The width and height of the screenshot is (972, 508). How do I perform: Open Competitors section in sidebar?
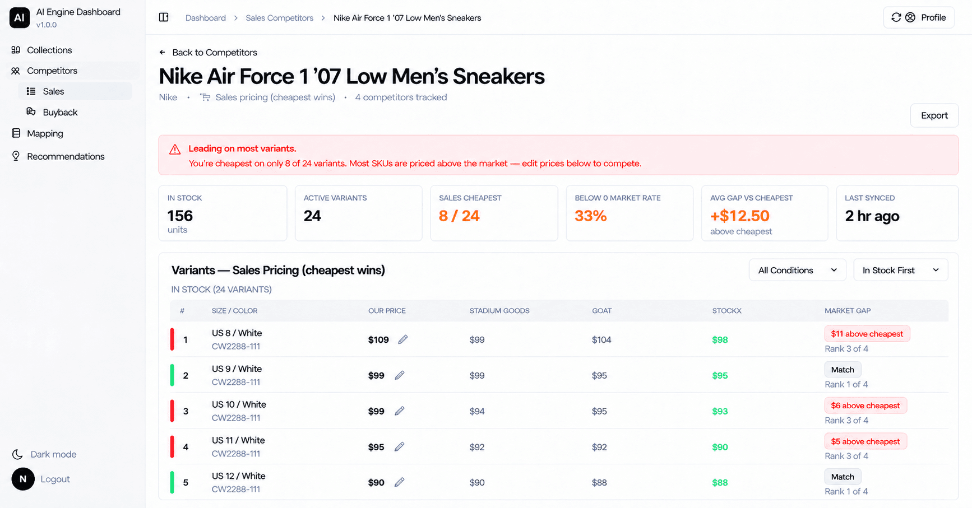coord(74,71)
